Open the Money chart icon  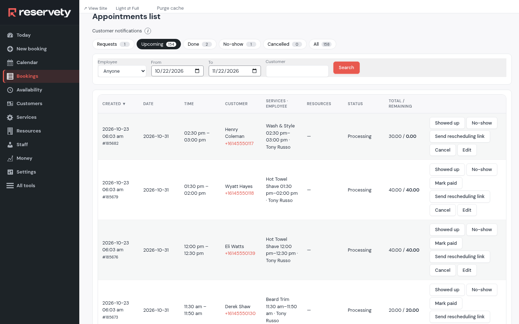[10, 158]
